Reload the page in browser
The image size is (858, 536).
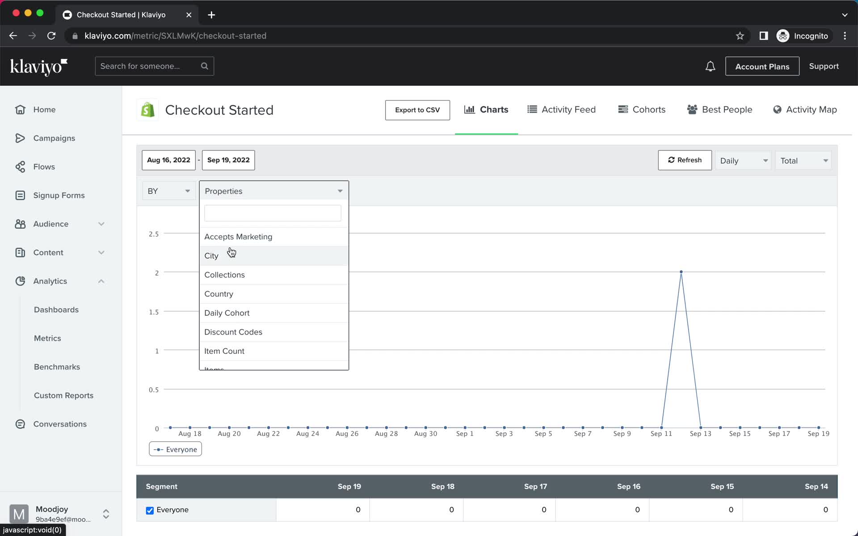[51, 36]
